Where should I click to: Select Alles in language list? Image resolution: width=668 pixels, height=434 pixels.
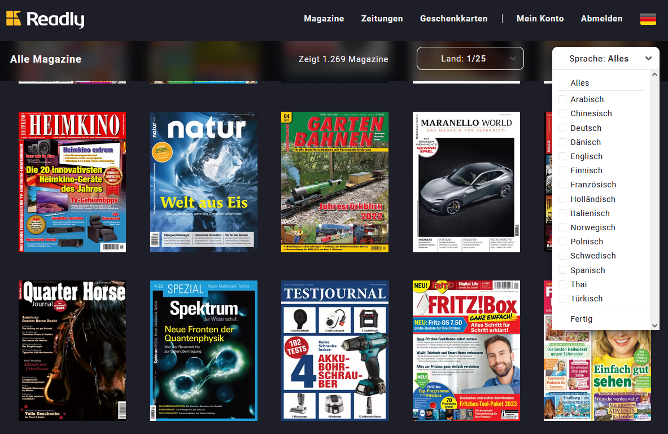pos(580,83)
